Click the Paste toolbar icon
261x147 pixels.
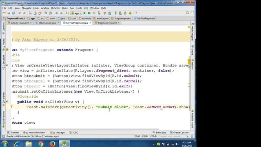point(40,13)
